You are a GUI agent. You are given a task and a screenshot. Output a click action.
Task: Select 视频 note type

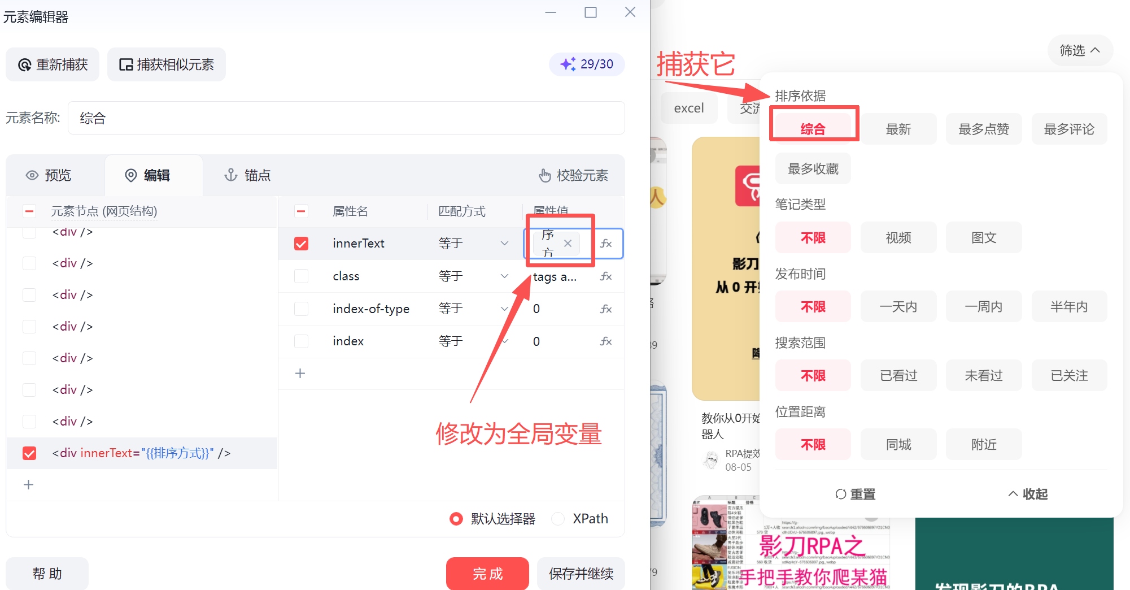click(x=898, y=237)
